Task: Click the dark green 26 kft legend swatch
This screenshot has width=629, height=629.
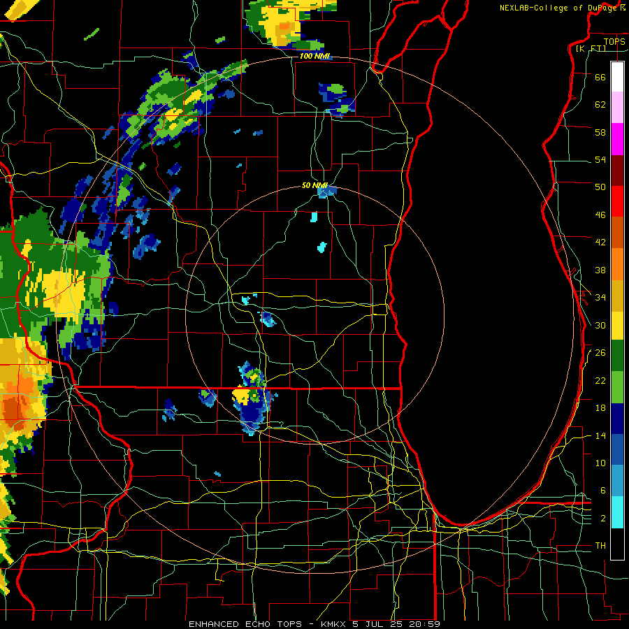Action: click(x=617, y=356)
